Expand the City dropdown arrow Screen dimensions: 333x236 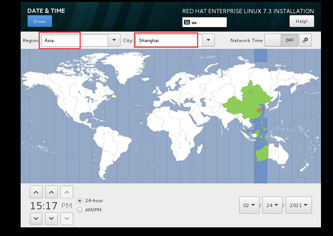[x=208, y=40]
